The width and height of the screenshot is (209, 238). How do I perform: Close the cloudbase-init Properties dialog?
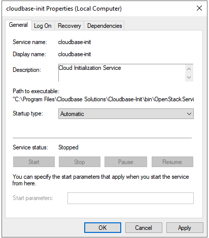pos(199,8)
